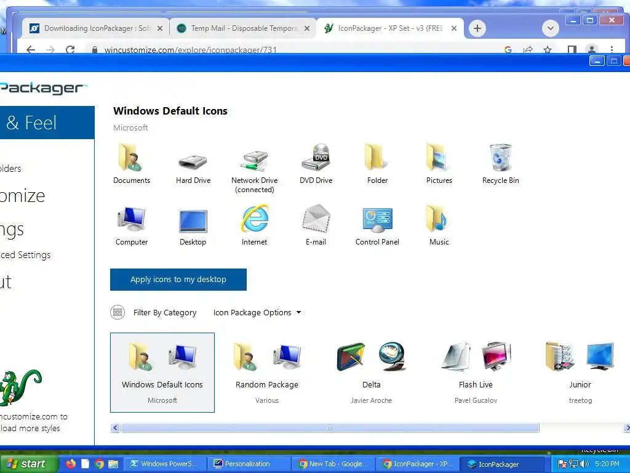Image resolution: width=630 pixels, height=473 pixels.
Task: Open the Advanced Settings sidebar item
Action: [25, 254]
